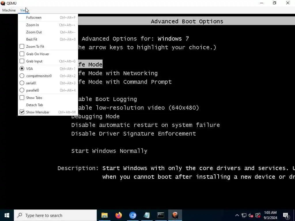The width and height of the screenshot is (295, 221).
Task: Click the QEMU taskbar icon
Action: tap(175, 215)
